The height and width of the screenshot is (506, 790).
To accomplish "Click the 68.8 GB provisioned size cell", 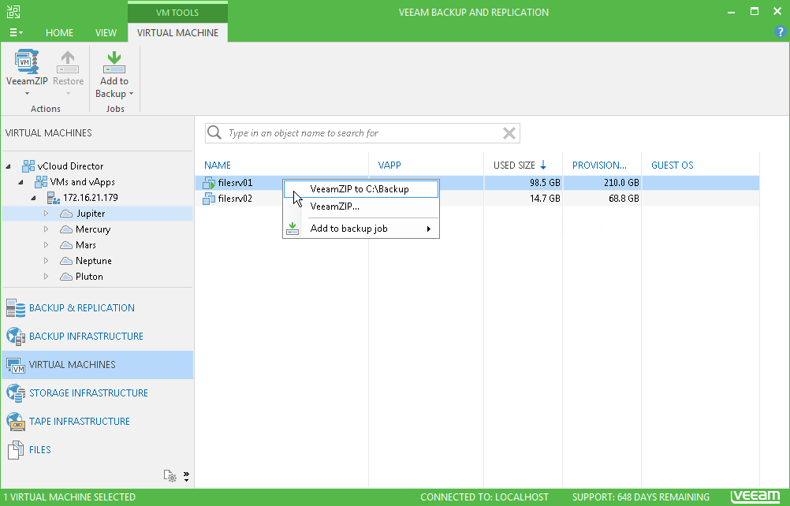I will pos(624,199).
